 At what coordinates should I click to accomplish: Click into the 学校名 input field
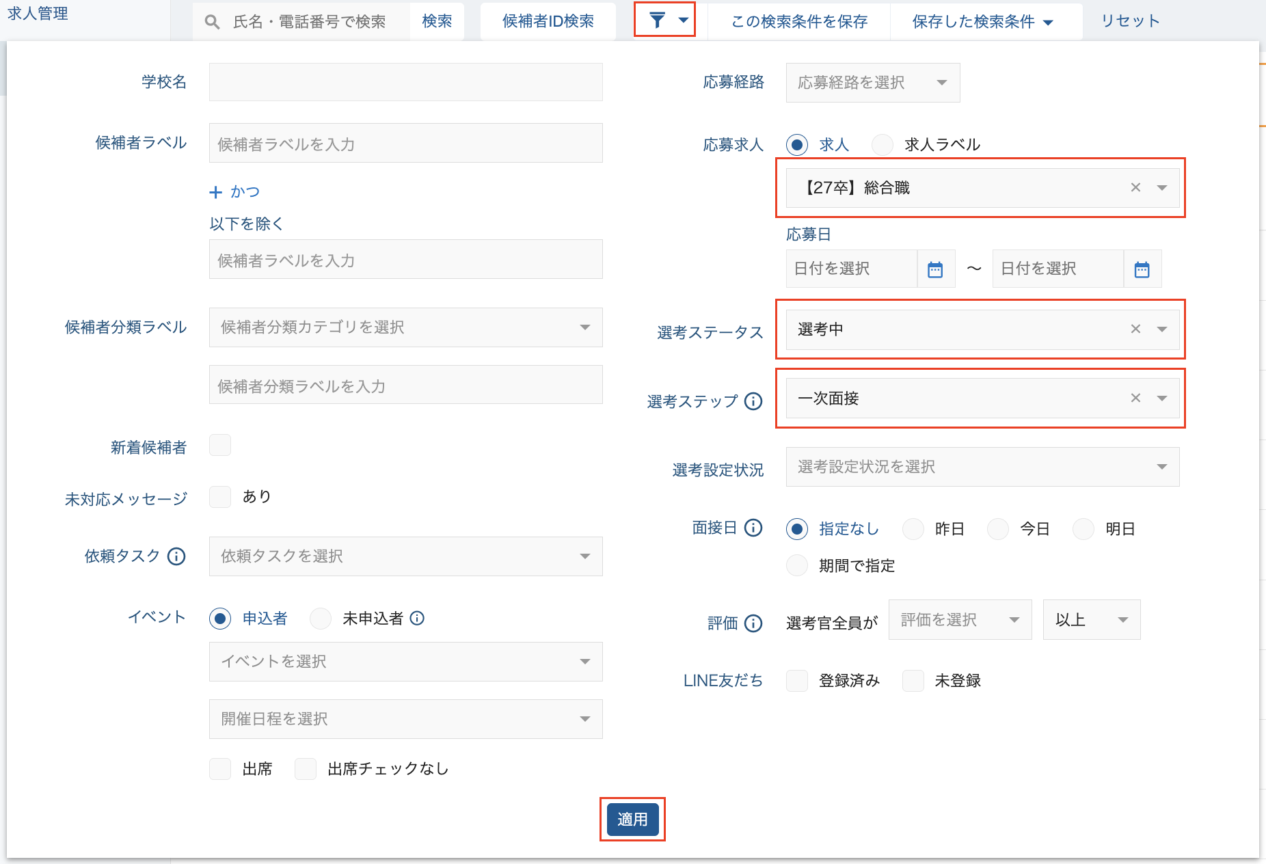click(x=405, y=82)
